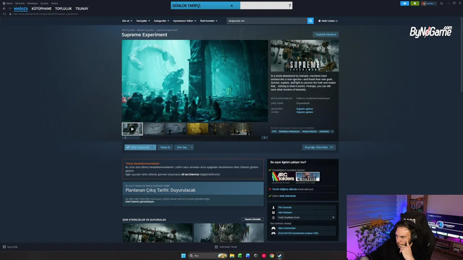This screenshot has height=260, width=463.
Task: Click the Macera Oyunları breadcrumb
Action: pyautogui.click(x=145, y=30)
